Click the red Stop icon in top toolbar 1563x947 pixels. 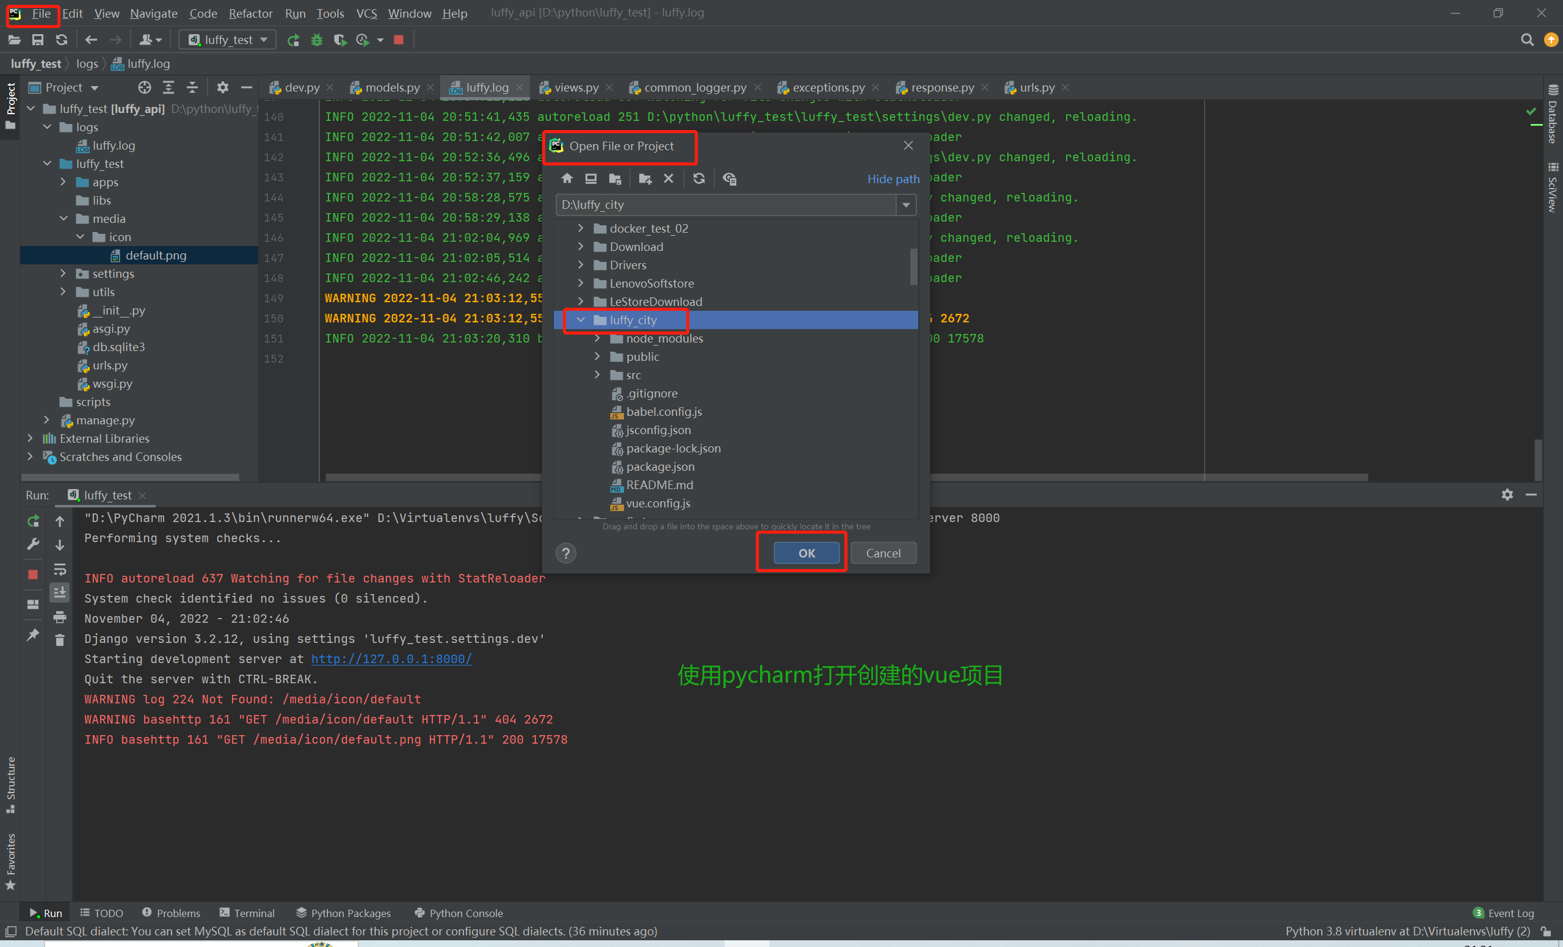click(x=398, y=40)
